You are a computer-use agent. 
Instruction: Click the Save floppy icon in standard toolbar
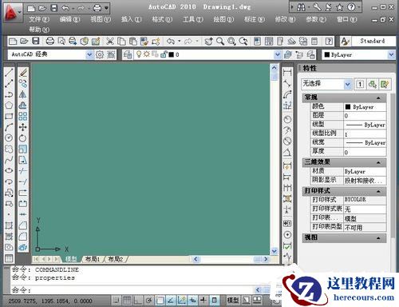(36, 41)
